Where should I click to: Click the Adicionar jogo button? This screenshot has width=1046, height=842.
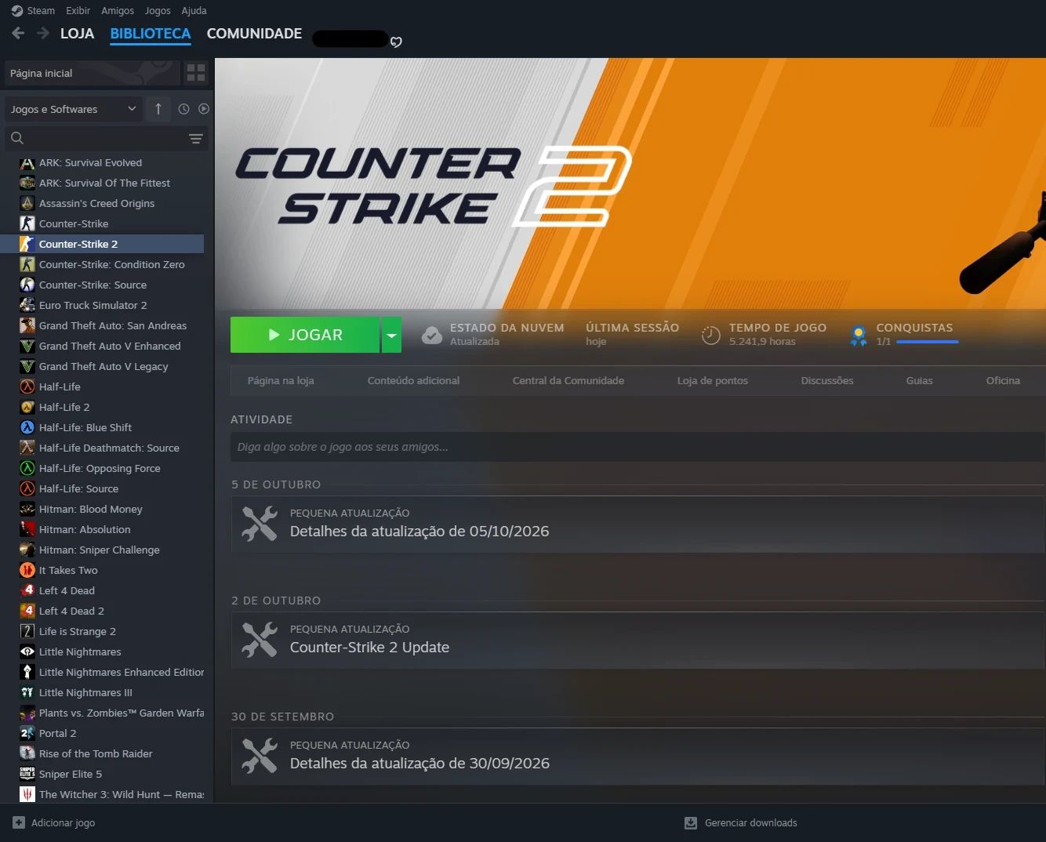coord(53,822)
